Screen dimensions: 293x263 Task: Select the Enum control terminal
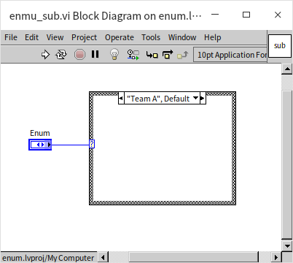(x=40, y=145)
